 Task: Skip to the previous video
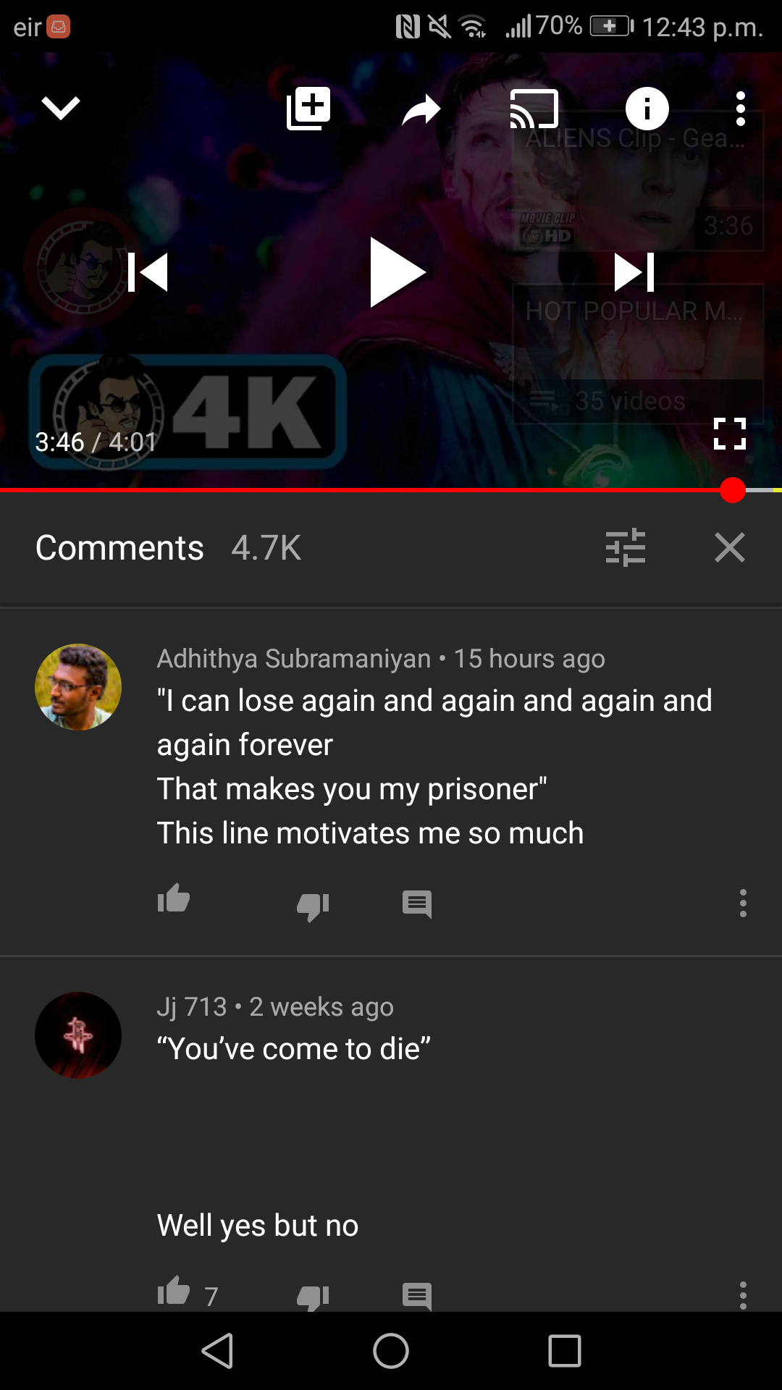click(x=148, y=272)
